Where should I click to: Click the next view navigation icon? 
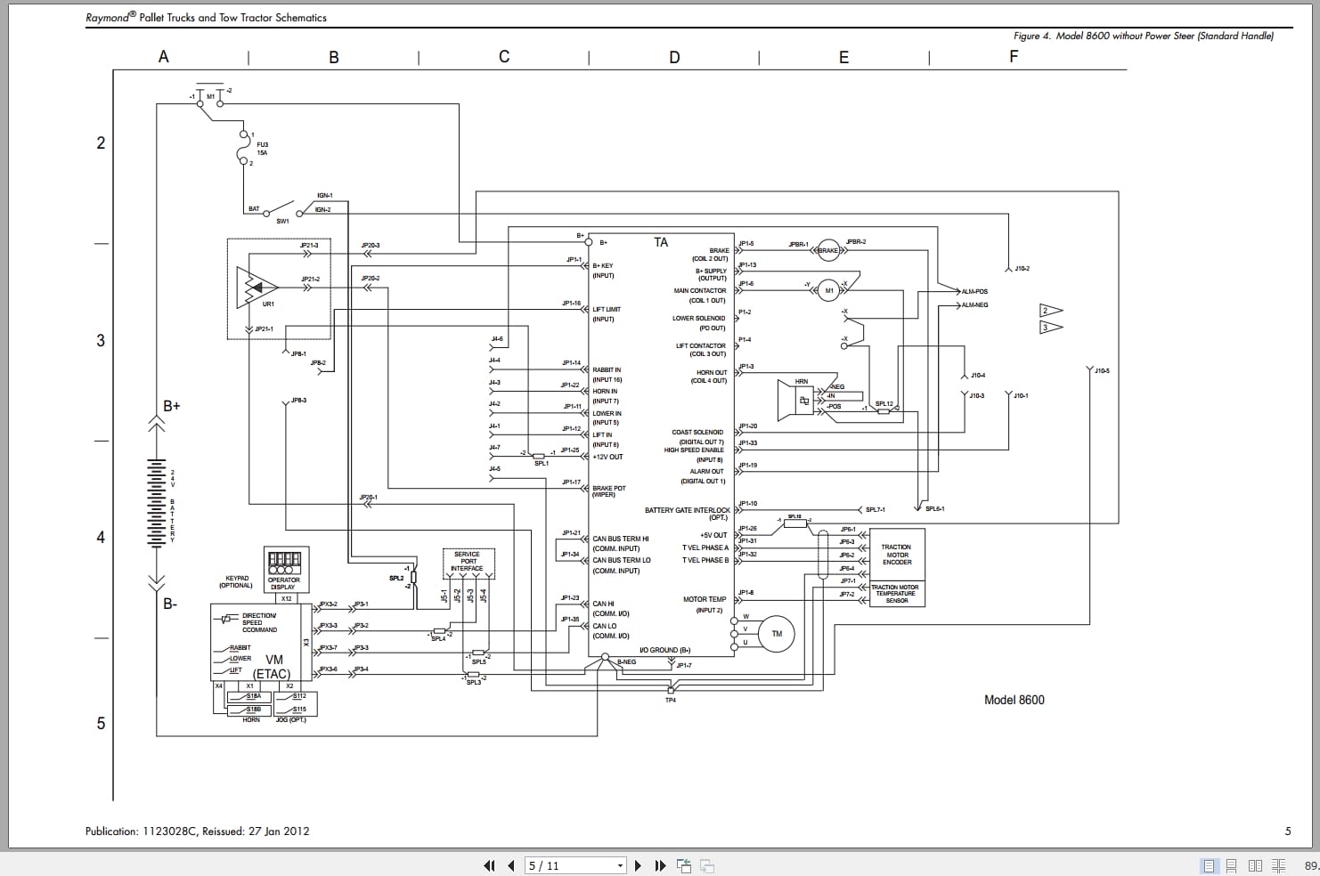707,865
